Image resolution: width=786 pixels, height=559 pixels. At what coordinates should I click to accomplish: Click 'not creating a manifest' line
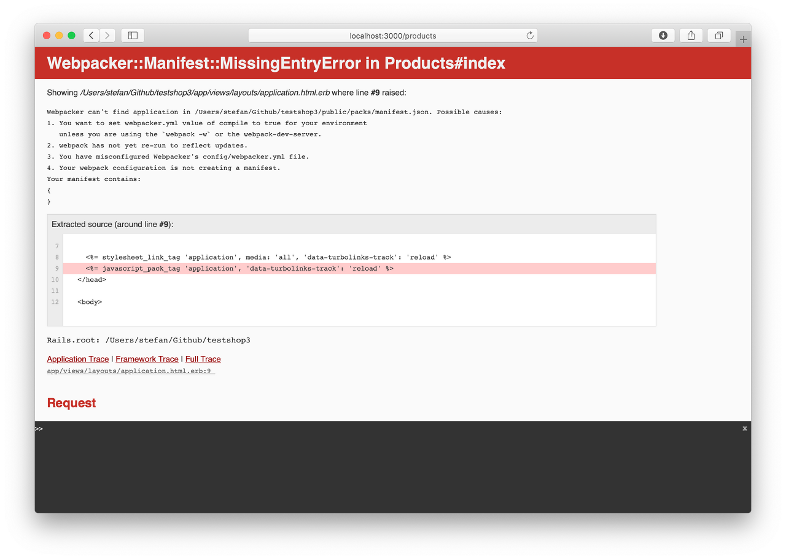pos(164,168)
